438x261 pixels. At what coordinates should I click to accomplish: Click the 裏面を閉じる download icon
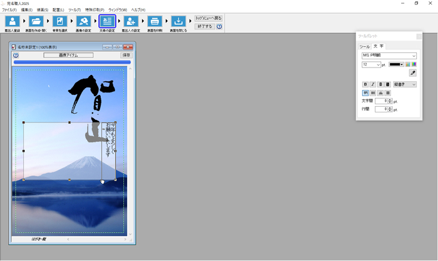pyautogui.click(x=178, y=21)
